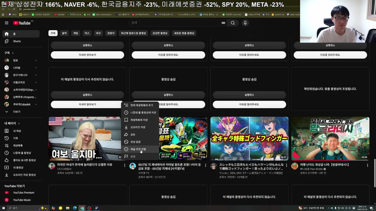Open YouTube Premium from the sidebar
This screenshot has width=376, height=211.
point(21,193)
